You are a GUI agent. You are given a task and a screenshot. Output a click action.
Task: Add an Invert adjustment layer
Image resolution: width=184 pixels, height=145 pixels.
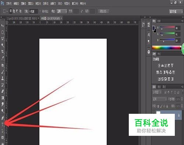coord(159,79)
